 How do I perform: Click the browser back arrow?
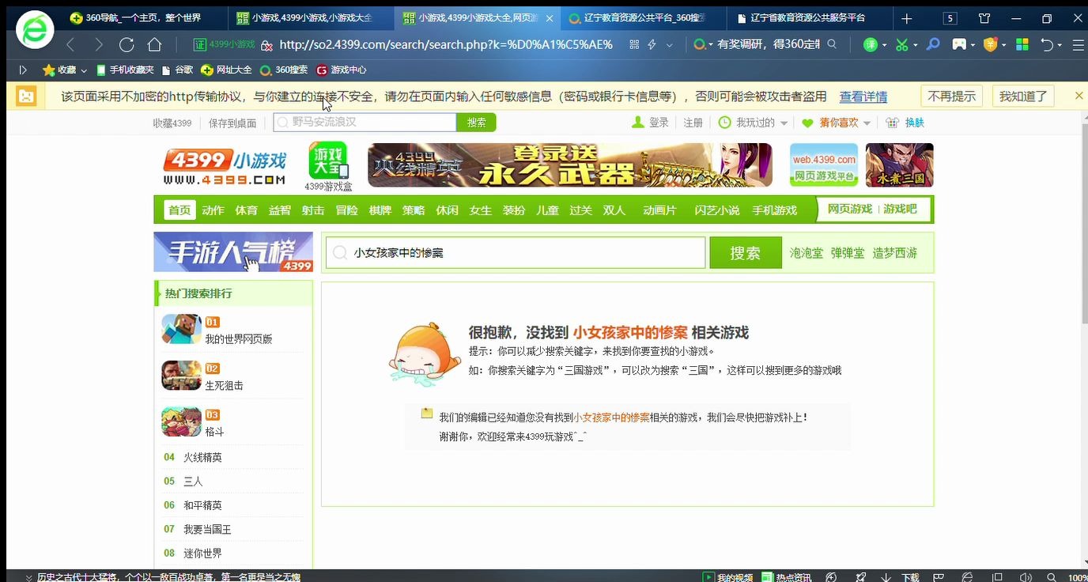point(71,44)
